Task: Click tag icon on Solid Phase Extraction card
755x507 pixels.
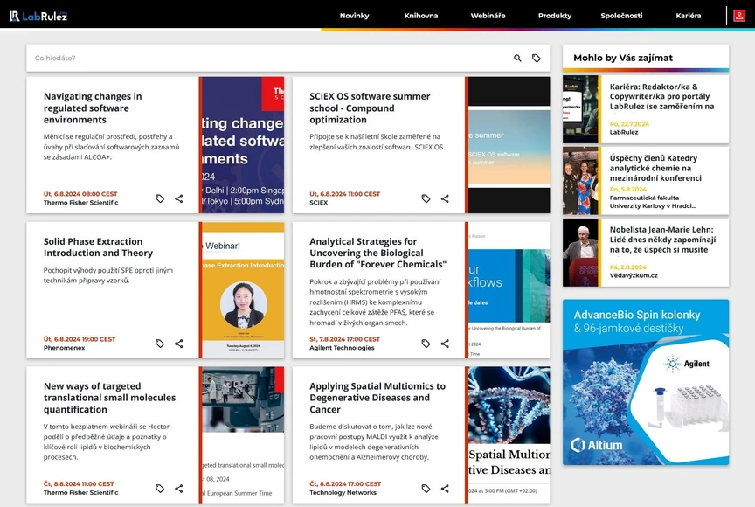Action: tap(160, 344)
